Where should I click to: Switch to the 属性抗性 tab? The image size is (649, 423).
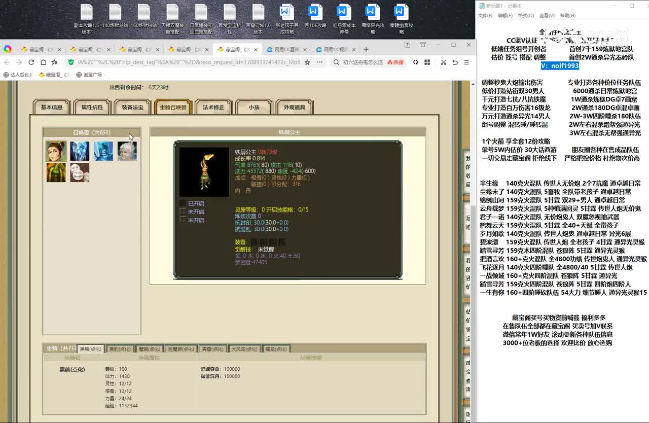tap(92, 108)
